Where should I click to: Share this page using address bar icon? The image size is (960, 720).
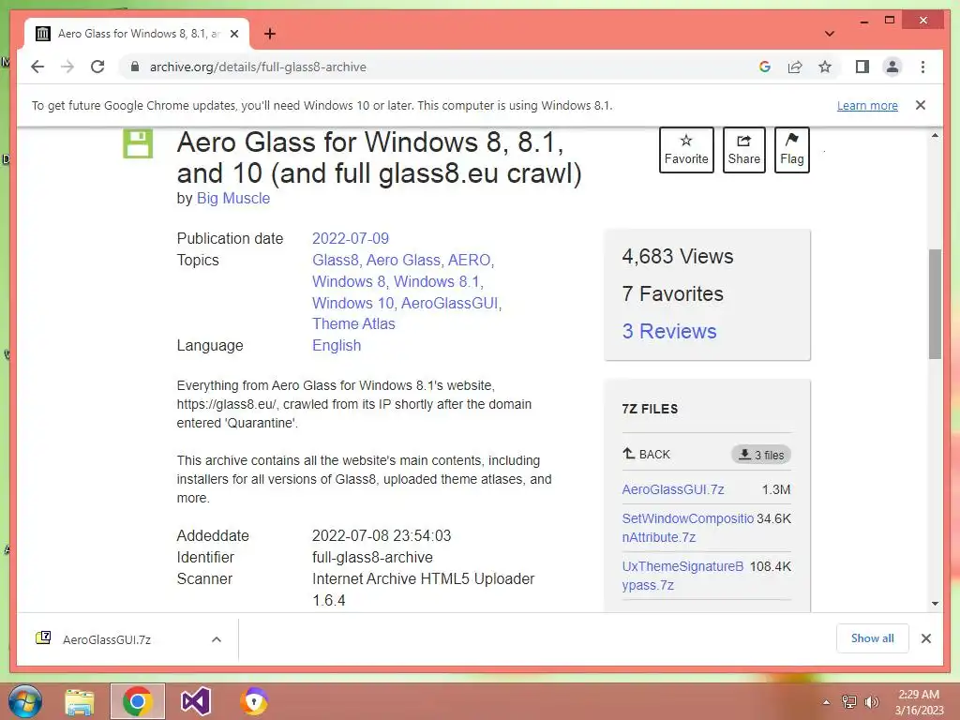(795, 67)
